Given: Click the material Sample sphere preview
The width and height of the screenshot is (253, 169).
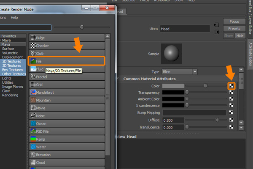Looking at the screenshot, I should [x=171, y=54].
